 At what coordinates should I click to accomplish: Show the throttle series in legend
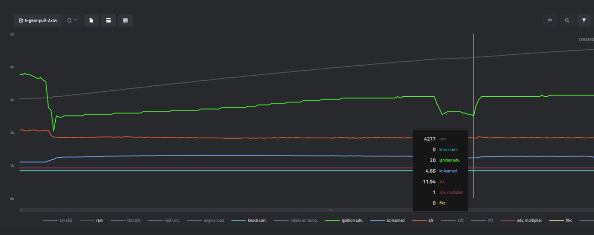coord(133,220)
